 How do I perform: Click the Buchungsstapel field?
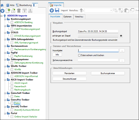coord(98,31)
